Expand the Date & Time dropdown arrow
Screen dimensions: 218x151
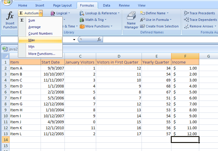pos(77,26)
